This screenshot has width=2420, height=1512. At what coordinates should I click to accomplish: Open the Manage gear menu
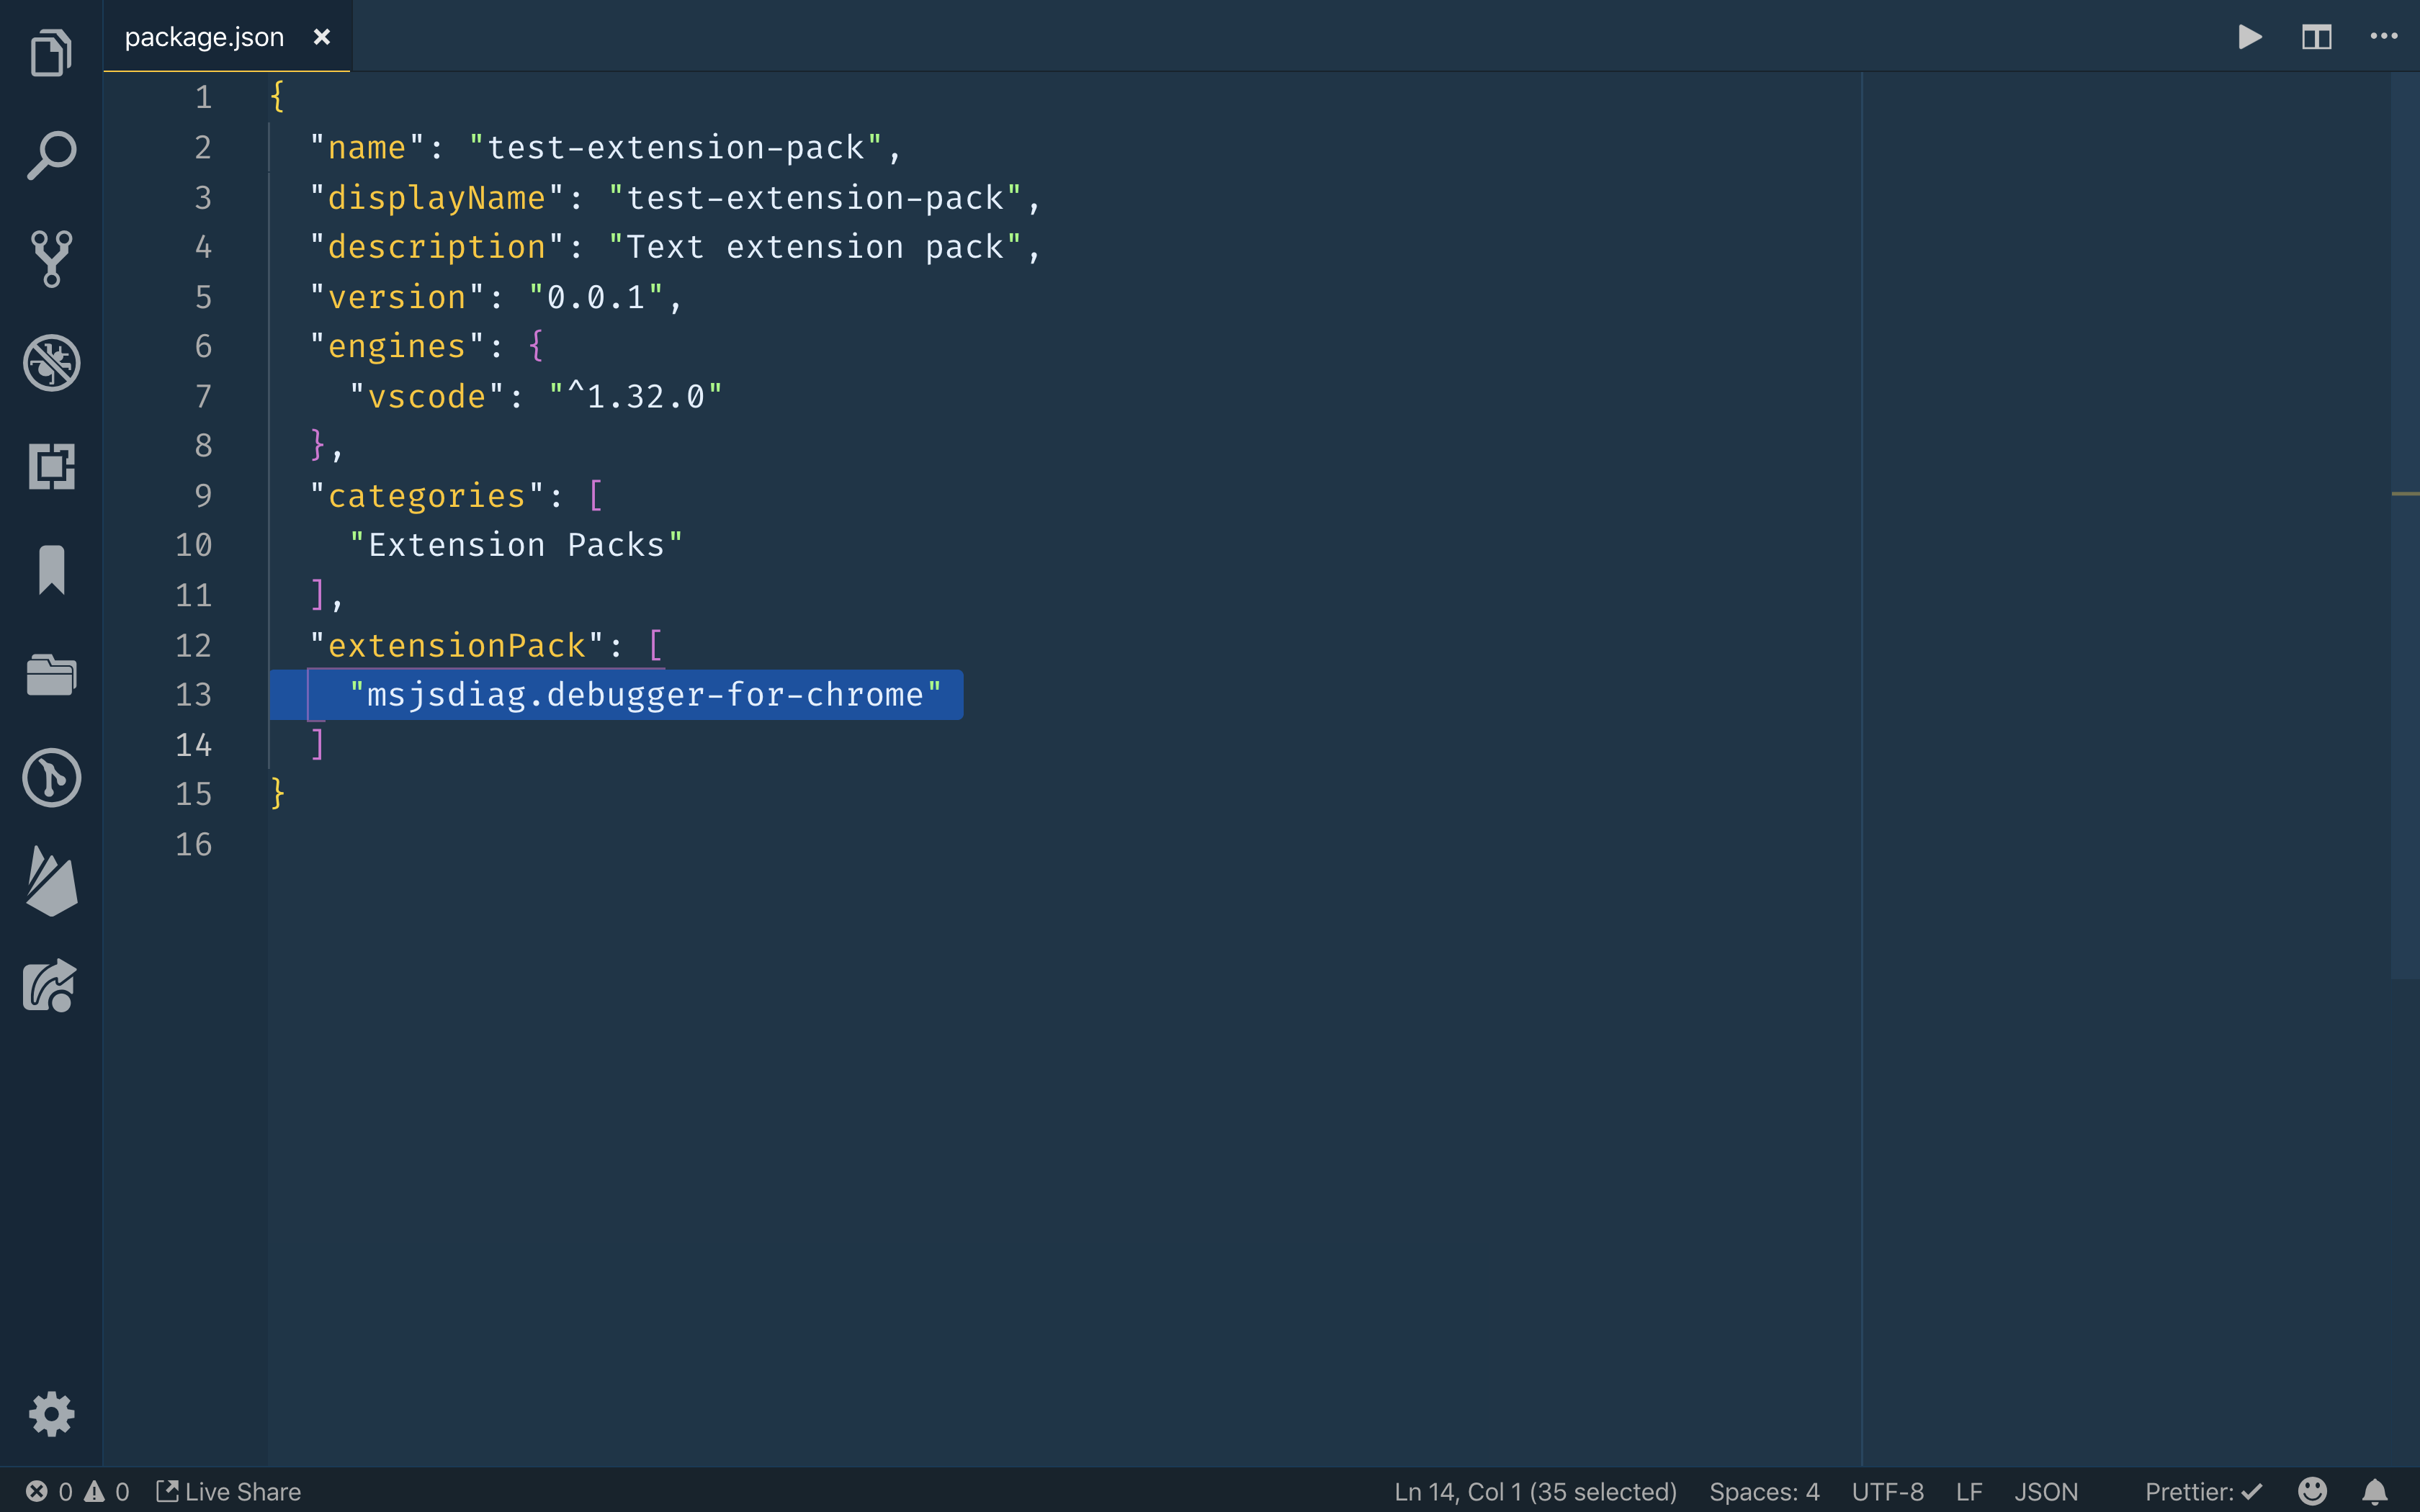coord(51,1414)
